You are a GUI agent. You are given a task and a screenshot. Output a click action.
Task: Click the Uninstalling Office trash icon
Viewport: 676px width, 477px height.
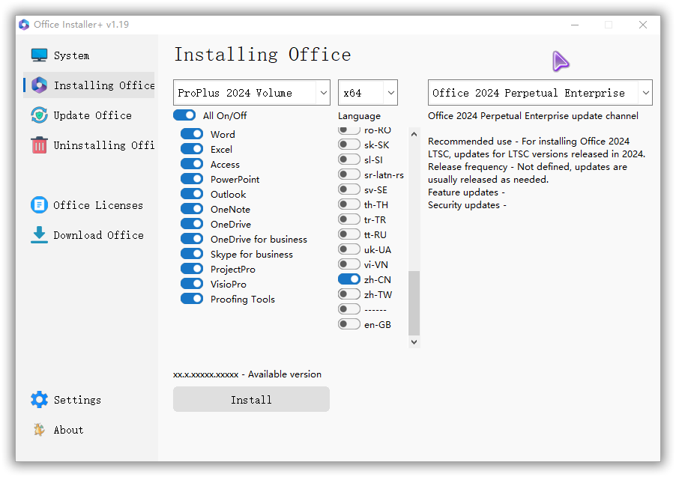point(39,145)
